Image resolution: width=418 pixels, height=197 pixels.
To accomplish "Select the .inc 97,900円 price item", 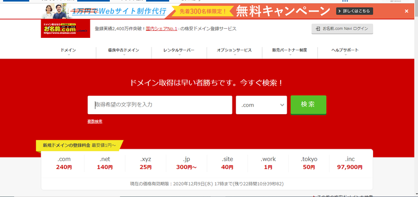I will [x=350, y=163].
